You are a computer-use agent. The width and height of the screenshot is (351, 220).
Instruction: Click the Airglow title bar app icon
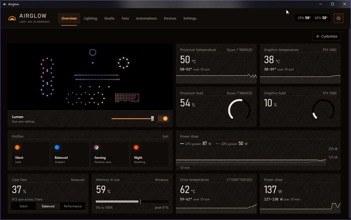coord(4,4)
